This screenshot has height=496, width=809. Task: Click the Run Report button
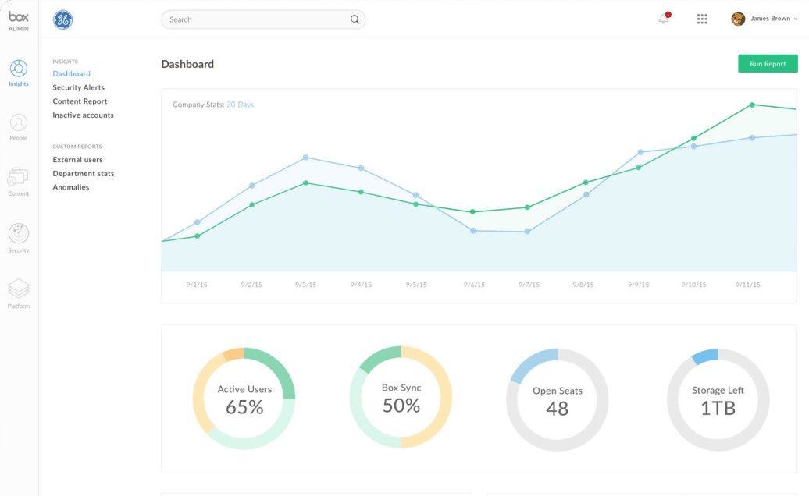pyautogui.click(x=768, y=63)
